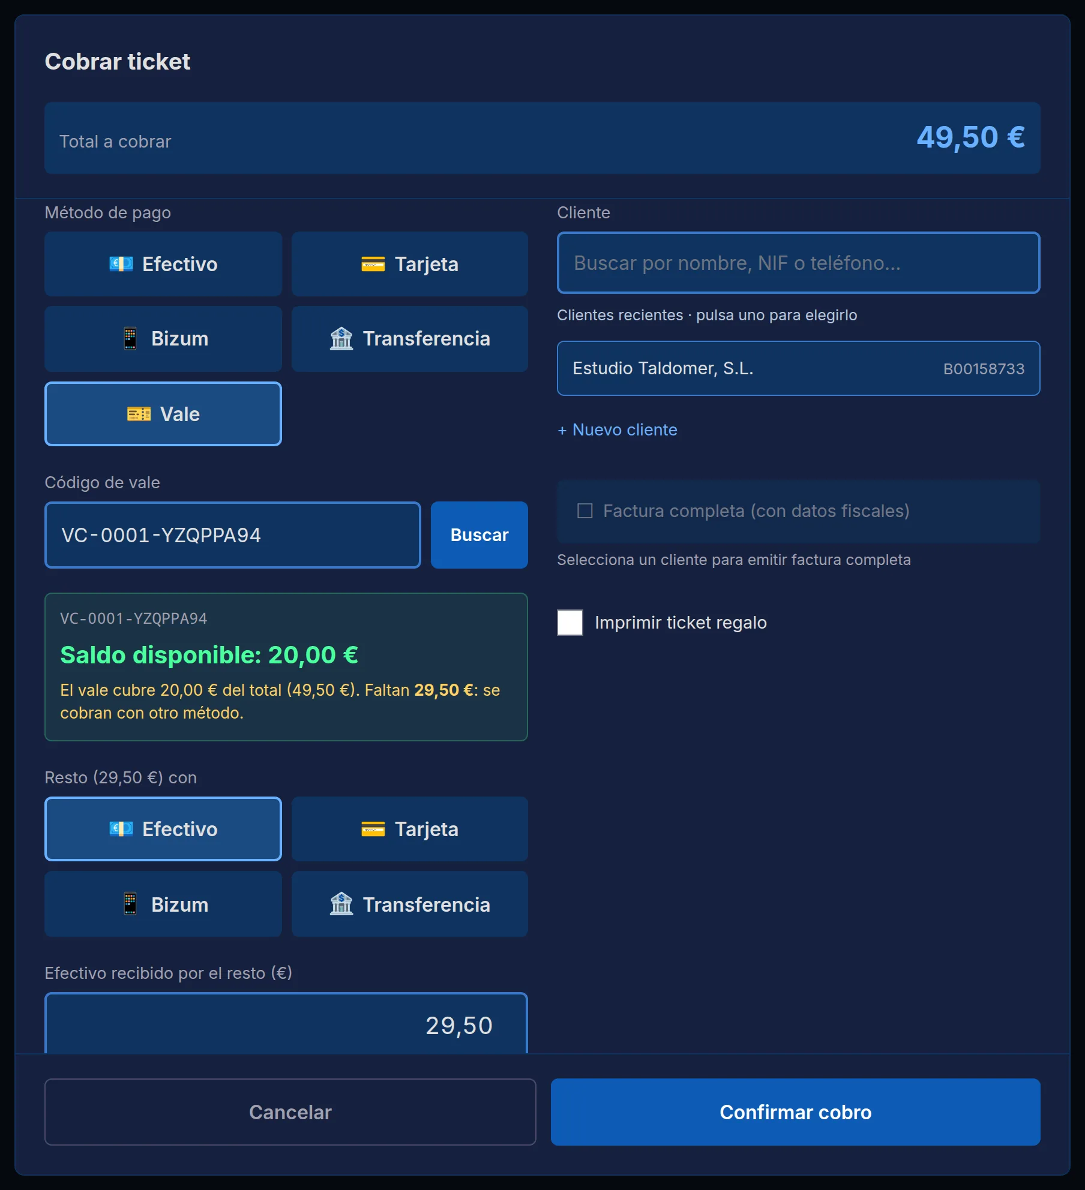
Task: Pay the remainder with Efectivo
Action: pos(163,829)
